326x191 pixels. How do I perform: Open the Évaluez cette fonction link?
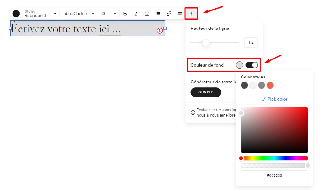[216, 110]
